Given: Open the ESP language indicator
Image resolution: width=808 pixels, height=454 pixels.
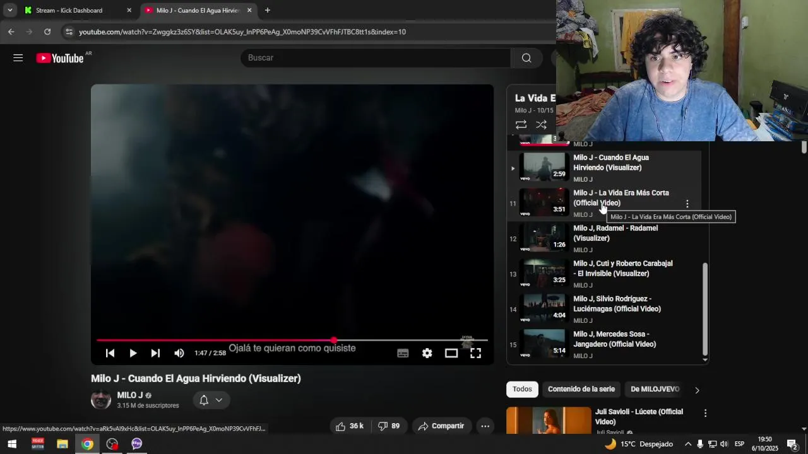Looking at the screenshot, I should 739,444.
